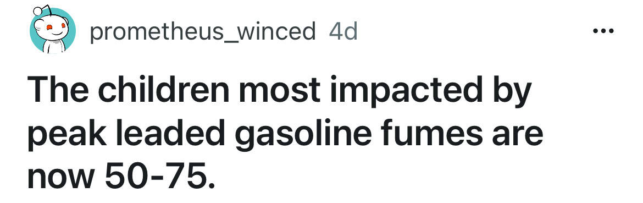Open the three-dot overflow menu

coord(603,31)
